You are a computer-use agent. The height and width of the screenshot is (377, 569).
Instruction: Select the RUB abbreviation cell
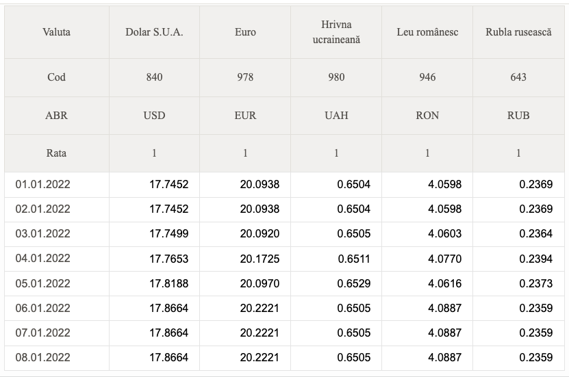518,115
